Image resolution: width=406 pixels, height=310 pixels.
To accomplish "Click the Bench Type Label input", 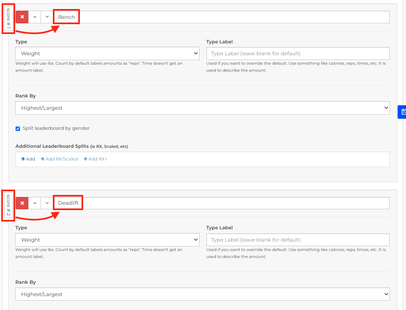I will (x=298, y=54).
